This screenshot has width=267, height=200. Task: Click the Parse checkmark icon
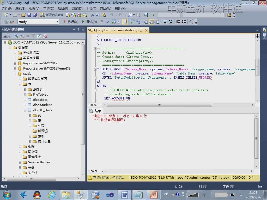click(107, 22)
